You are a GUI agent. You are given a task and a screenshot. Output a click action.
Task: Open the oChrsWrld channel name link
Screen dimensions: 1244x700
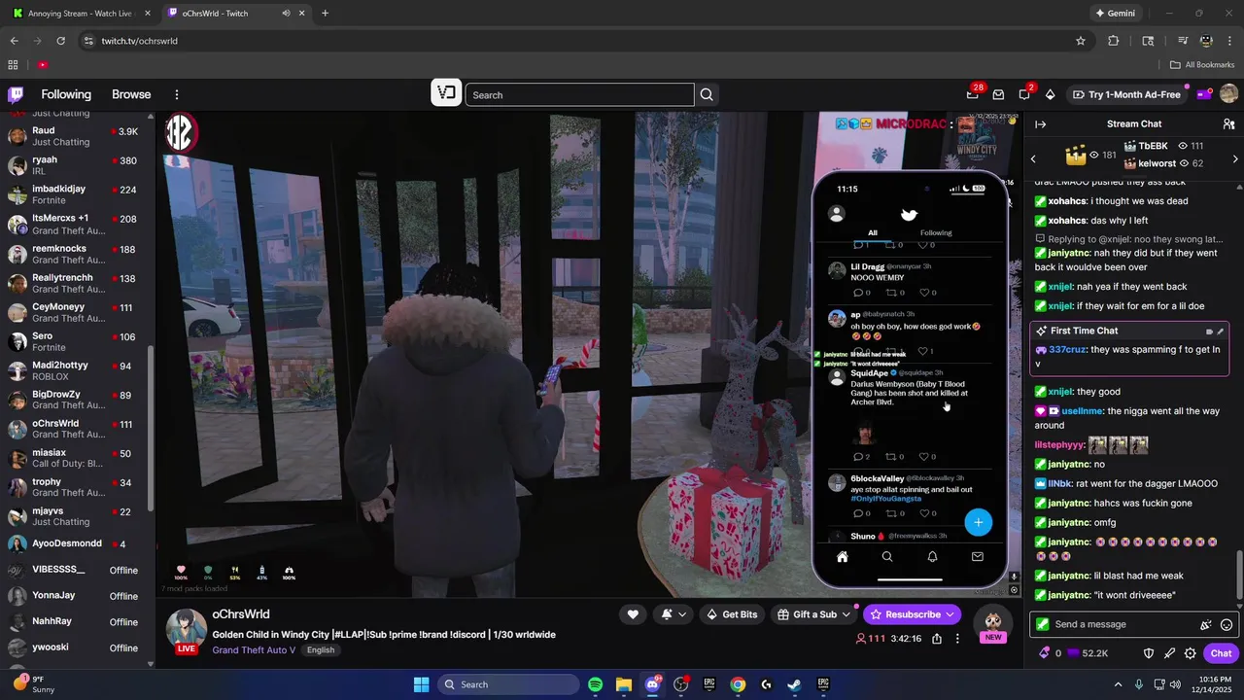[x=241, y=614]
